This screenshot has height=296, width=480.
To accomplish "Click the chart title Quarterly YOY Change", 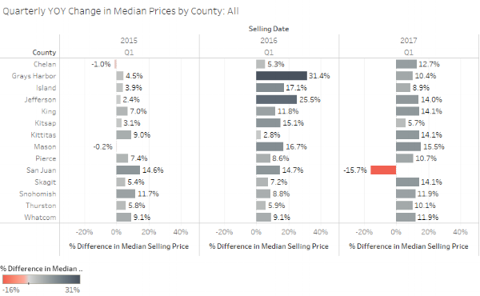I will pyautogui.click(x=121, y=11).
